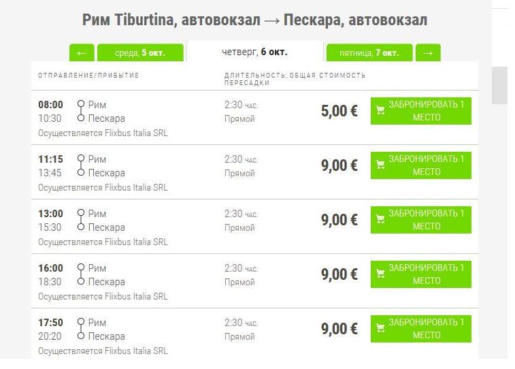Screen dimensions: 515x369
Task: Click cart icon for the 13:00 departure
Action: (380, 220)
